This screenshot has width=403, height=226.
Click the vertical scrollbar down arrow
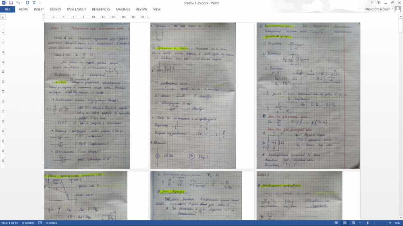click(x=401, y=218)
